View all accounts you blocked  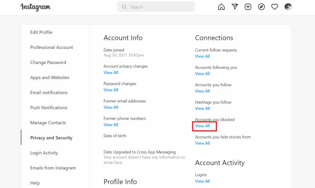(x=202, y=126)
